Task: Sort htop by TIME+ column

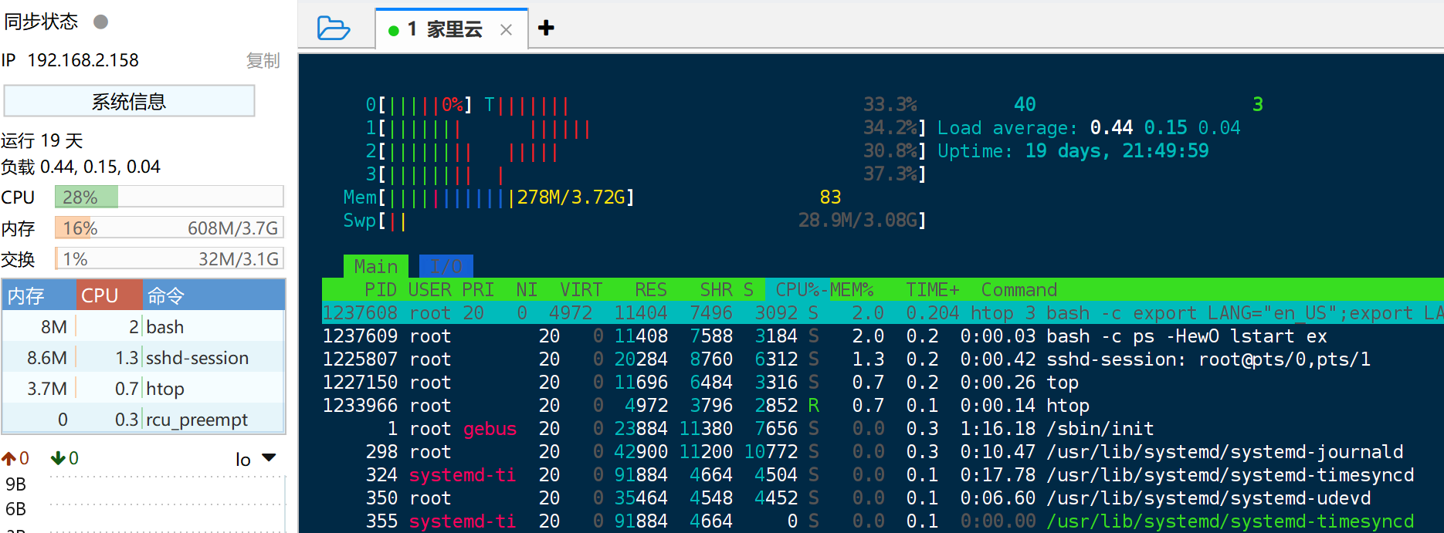Action: coord(933,289)
